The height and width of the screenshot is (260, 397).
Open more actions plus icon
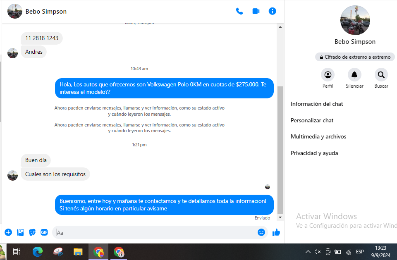pos(8,232)
